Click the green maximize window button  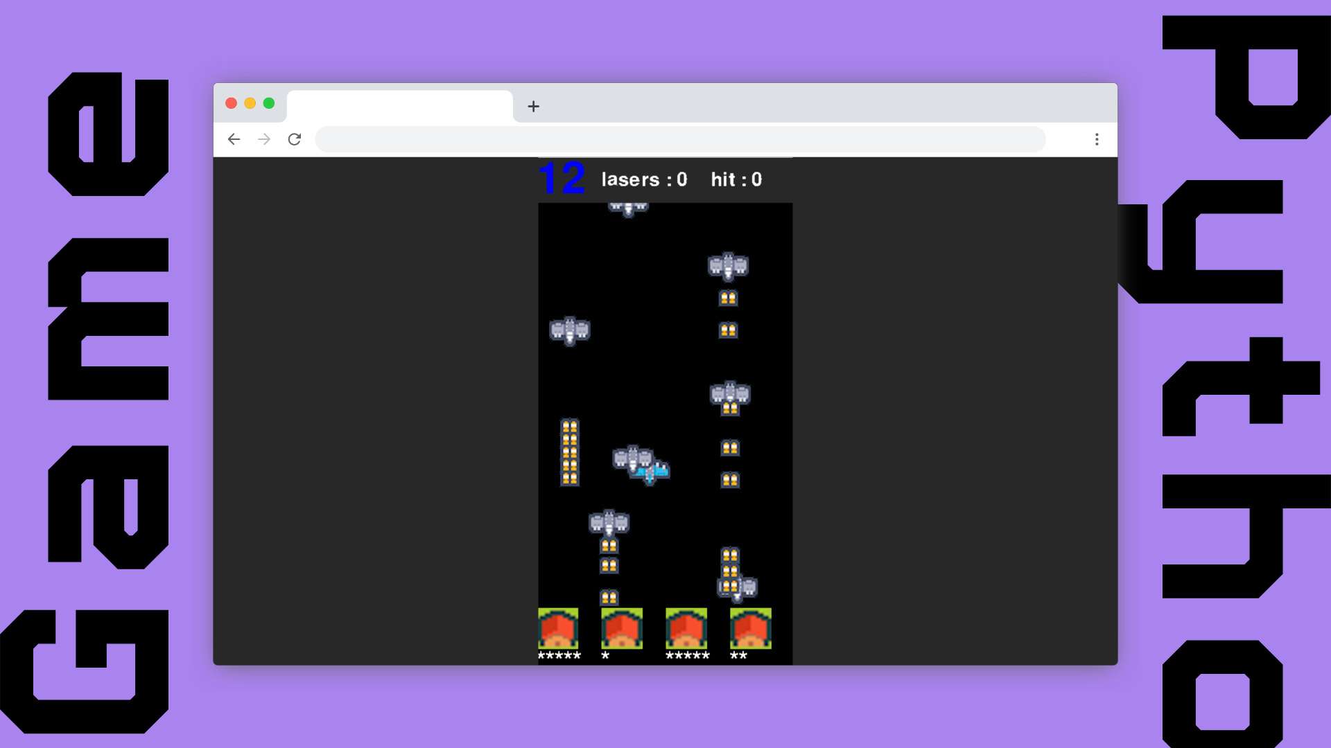click(269, 103)
